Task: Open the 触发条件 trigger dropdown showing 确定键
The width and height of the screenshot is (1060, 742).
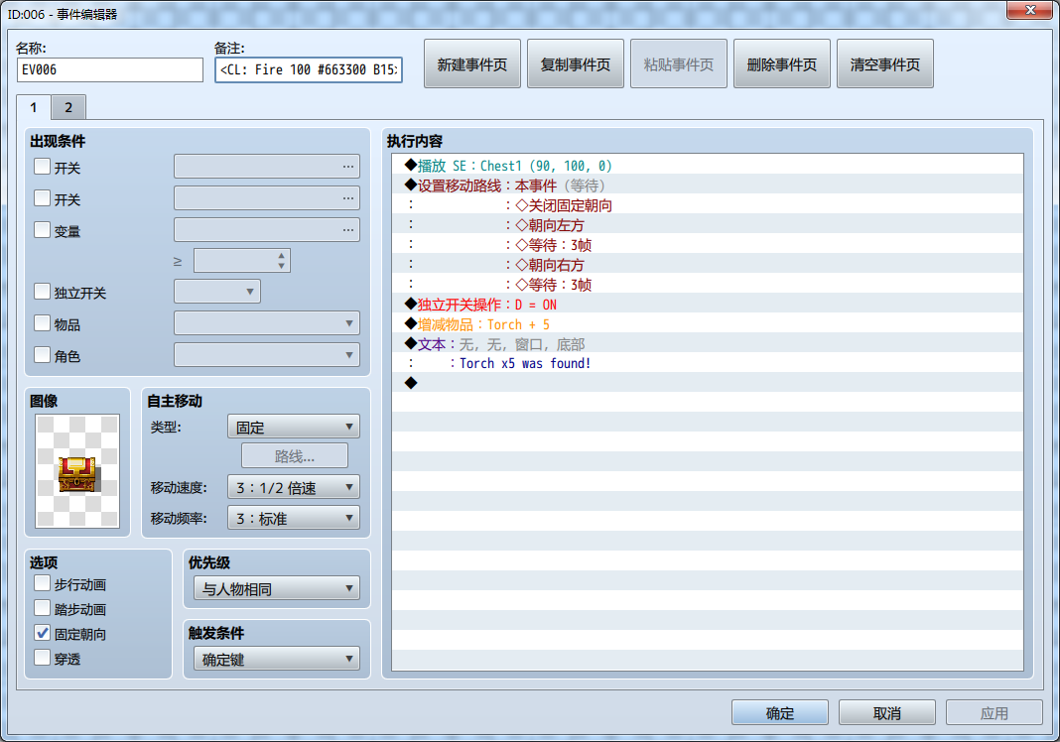Action: tap(275, 658)
